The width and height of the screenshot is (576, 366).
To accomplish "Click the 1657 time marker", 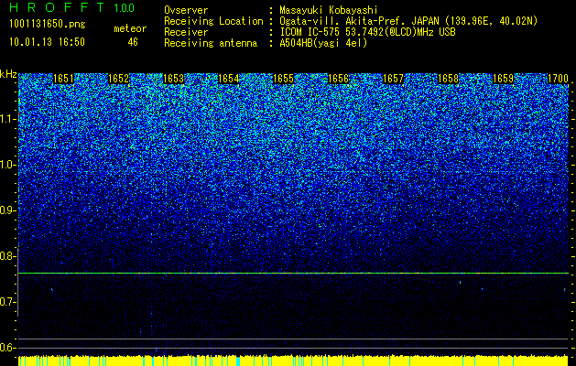I will tap(393, 79).
